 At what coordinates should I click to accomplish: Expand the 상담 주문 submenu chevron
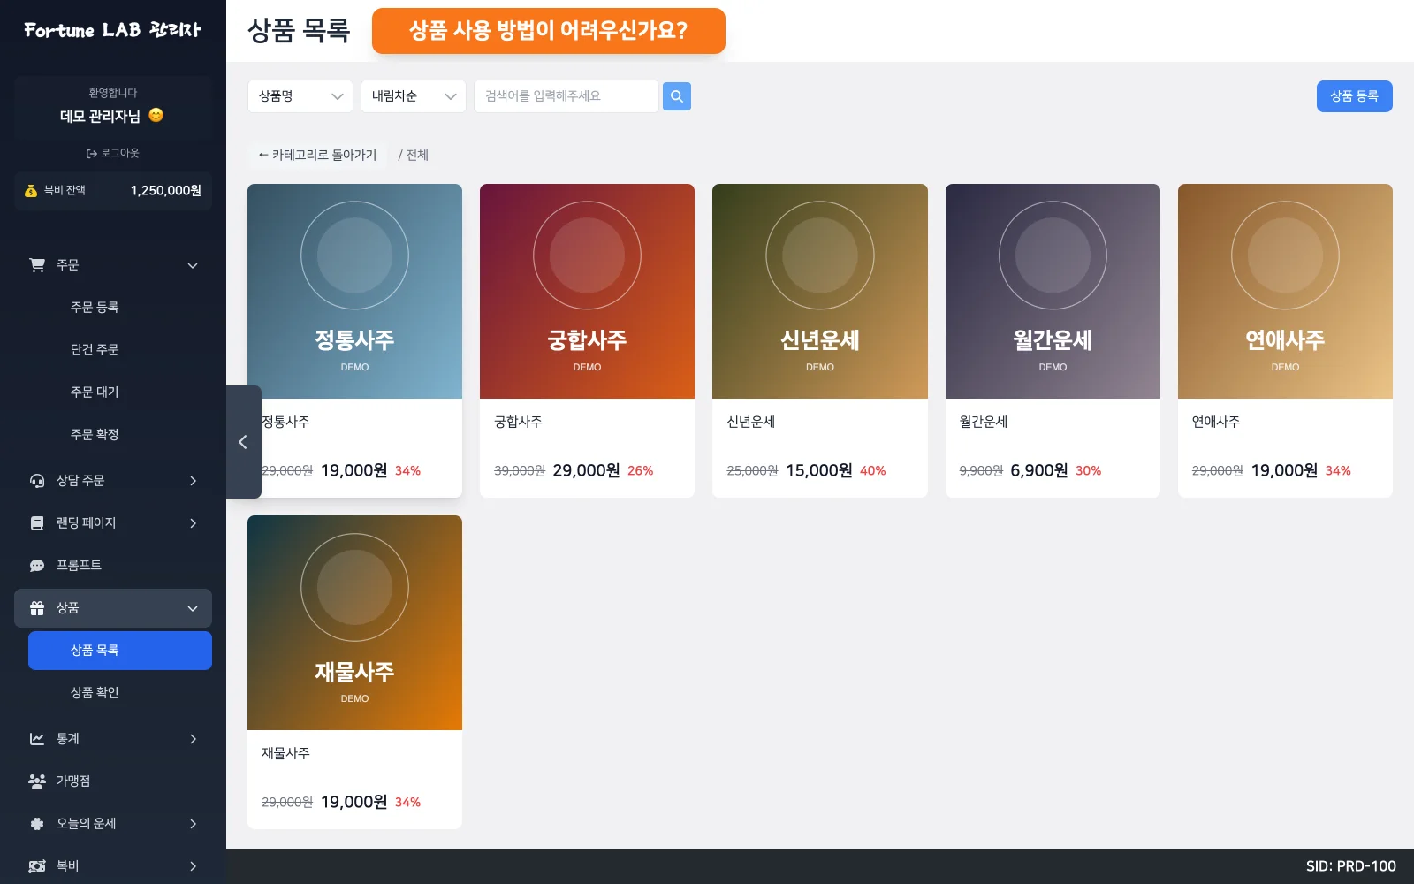[x=193, y=481]
